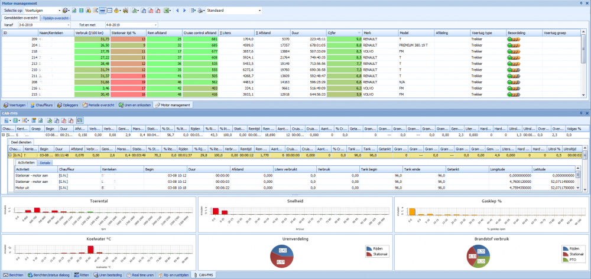Click the green Excel export icon in the CAN-FMS toolbar
This screenshot has height=279, width=591.
click(50, 120)
